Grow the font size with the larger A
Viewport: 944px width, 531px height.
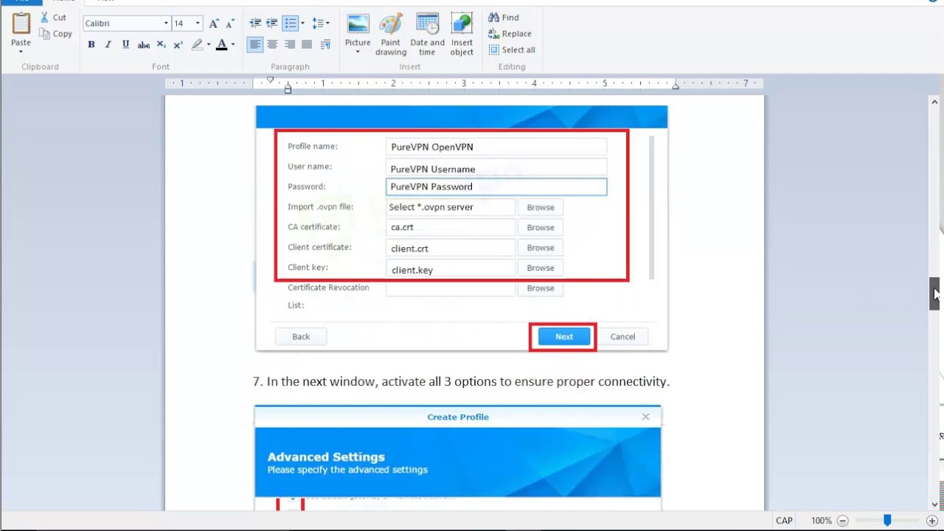[x=214, y=24]
